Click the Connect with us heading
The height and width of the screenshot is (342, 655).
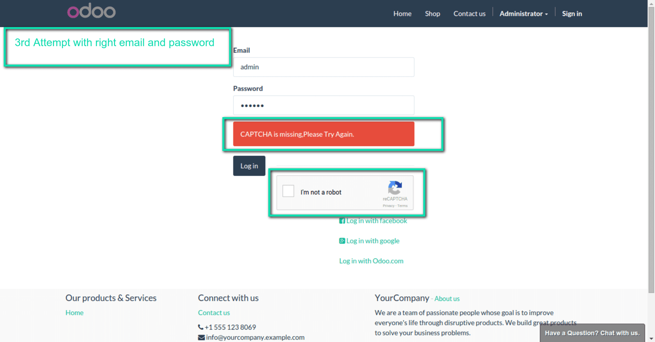point(228,298)
